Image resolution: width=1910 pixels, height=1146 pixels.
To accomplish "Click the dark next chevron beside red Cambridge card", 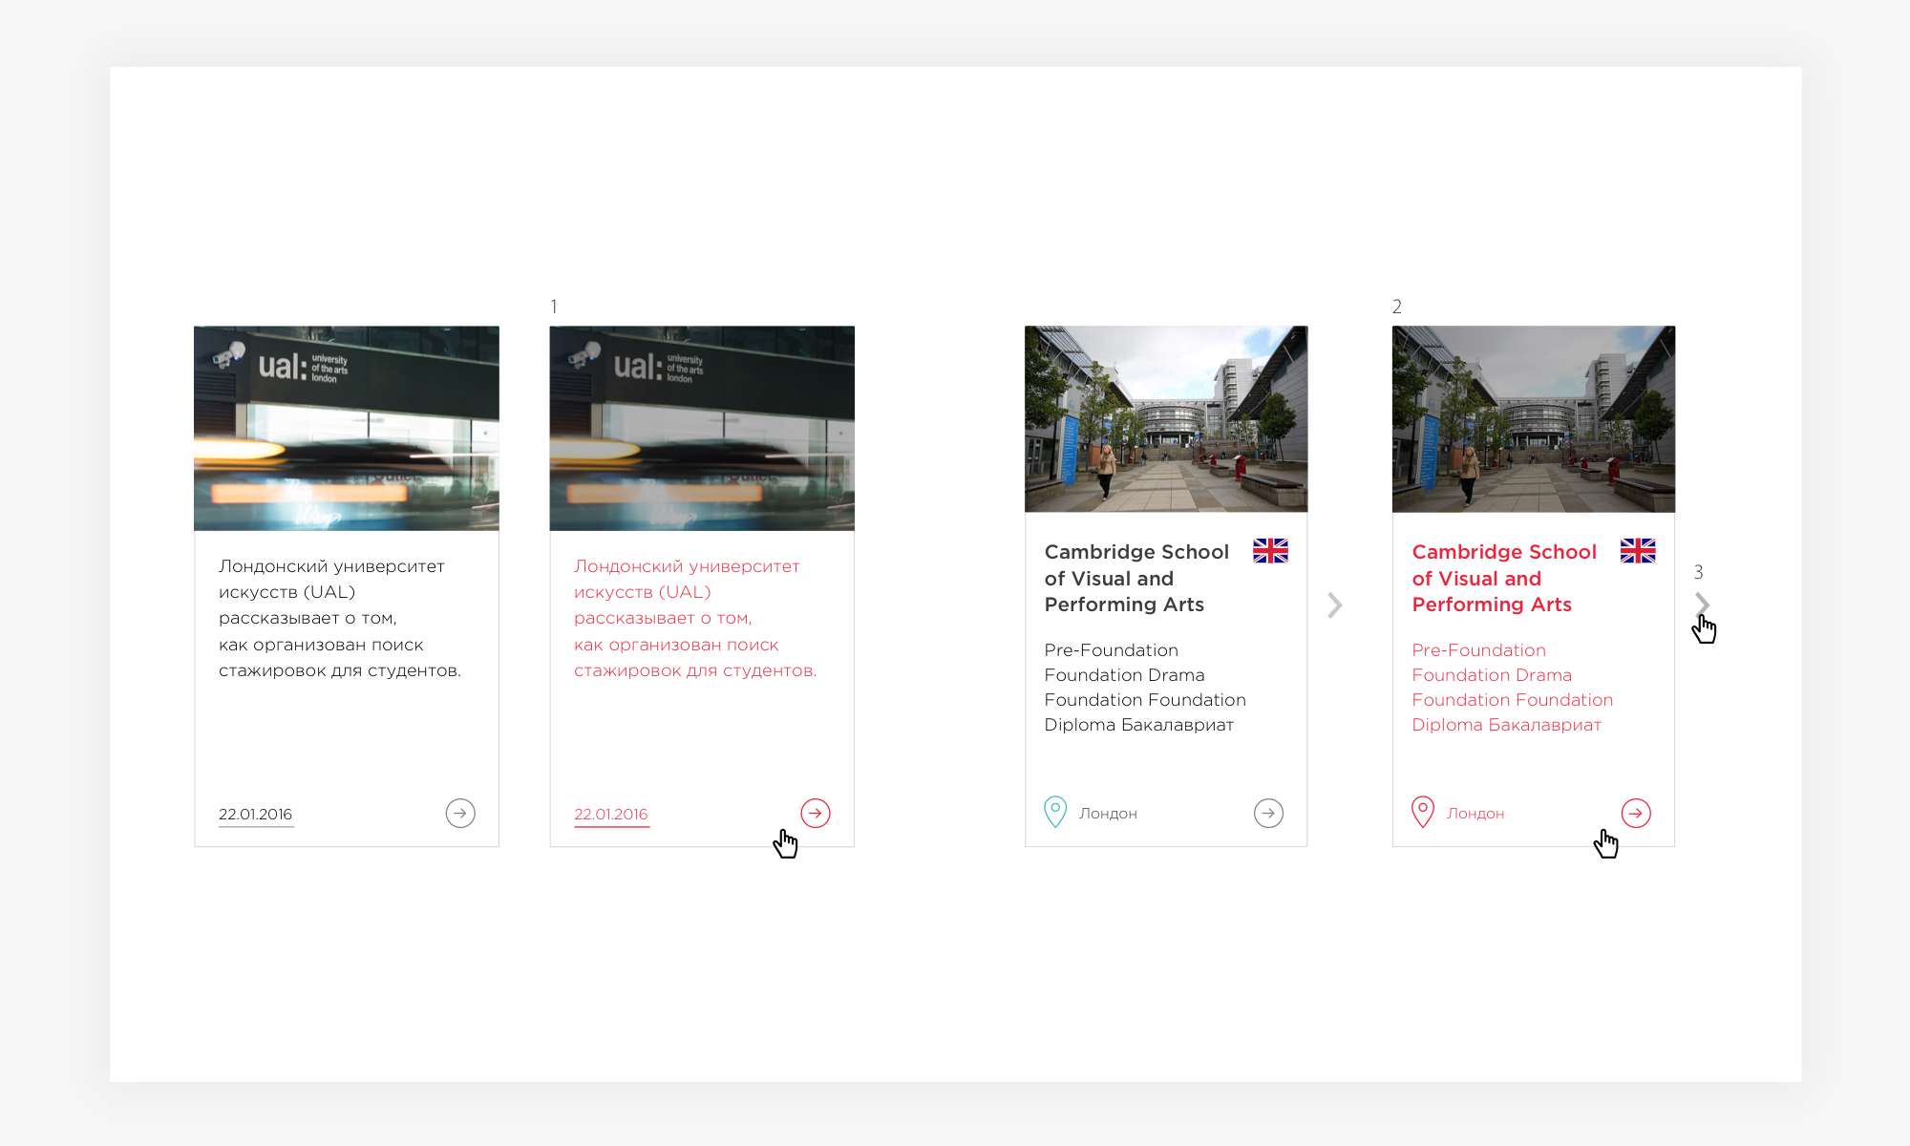I will [1702, 604].
